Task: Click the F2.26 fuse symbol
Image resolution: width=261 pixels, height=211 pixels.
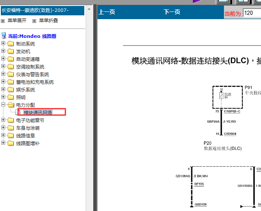Action: (221, 95)
